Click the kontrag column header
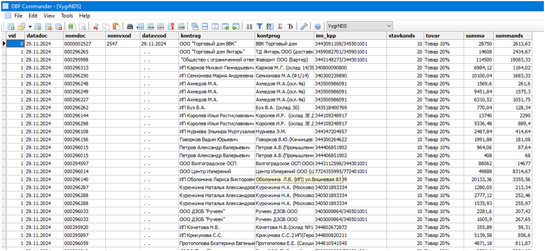 click(216, 35)
